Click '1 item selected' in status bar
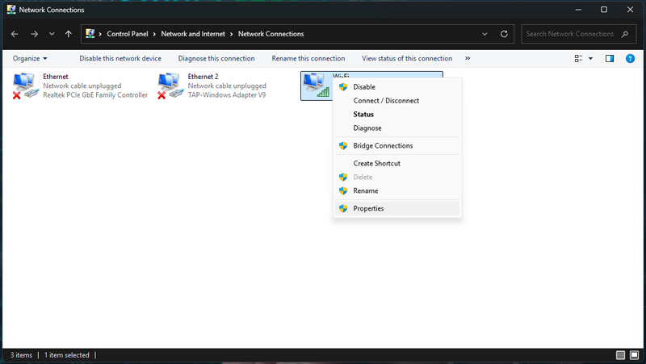The image size is (646, 364). click(x=66, y=355)
